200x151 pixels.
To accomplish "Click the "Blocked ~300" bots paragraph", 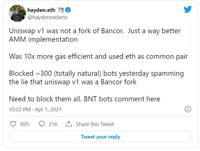I will (96, 78).
